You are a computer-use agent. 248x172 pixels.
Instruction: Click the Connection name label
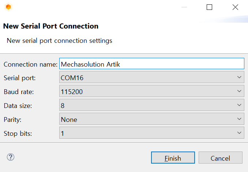(x=30, y=64)
